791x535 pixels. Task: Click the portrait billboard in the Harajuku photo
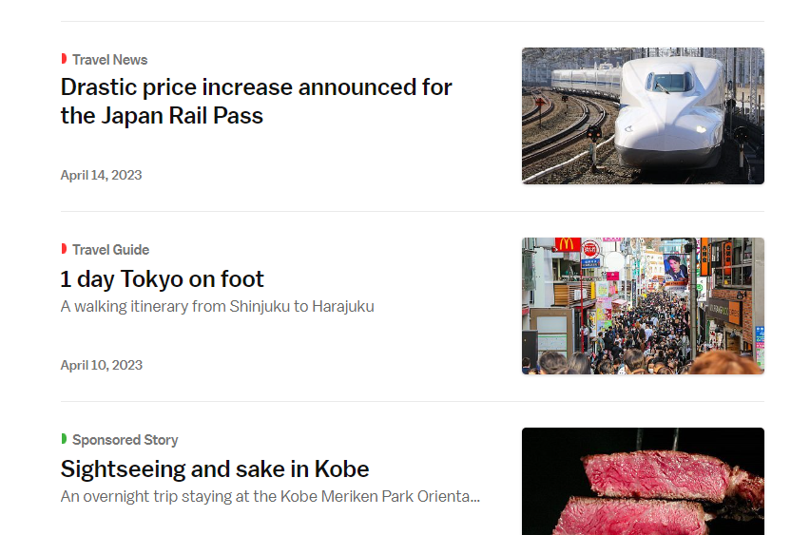[x=676, y=268]
